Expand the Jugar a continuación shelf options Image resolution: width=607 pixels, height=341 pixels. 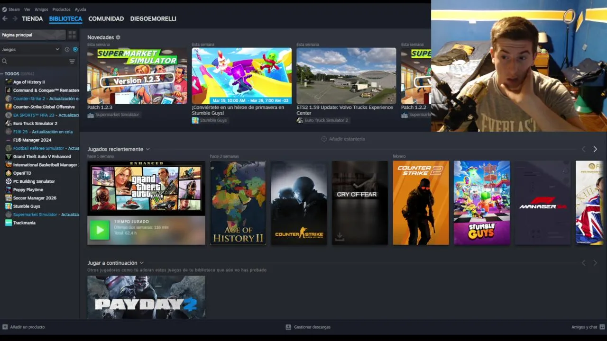click(141, 263)
